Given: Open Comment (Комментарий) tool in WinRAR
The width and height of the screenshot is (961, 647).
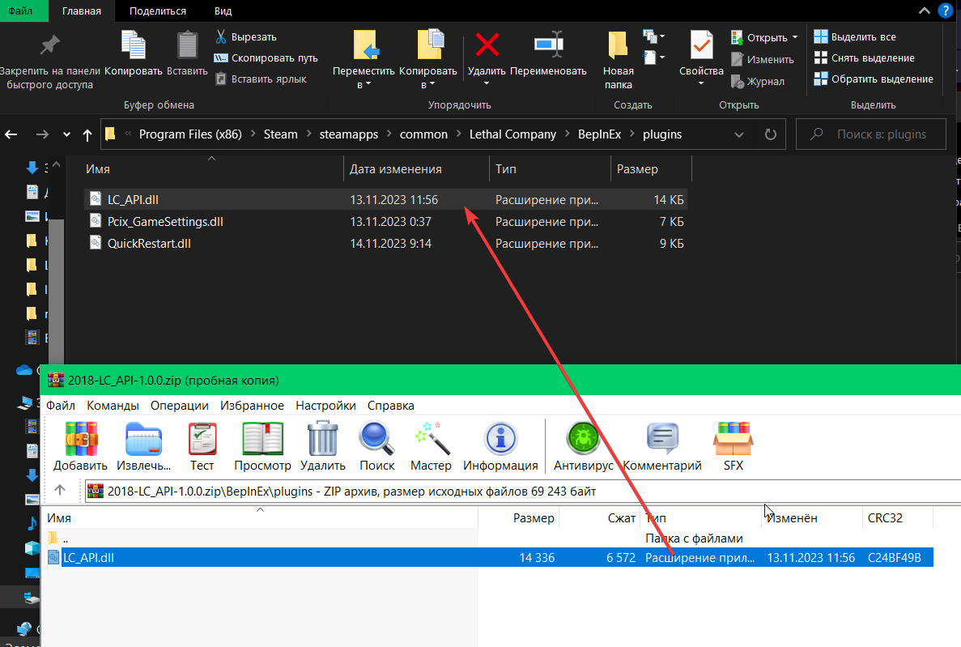Looking at the screenshot, I should pyautogui.click(x=662, y=439).
